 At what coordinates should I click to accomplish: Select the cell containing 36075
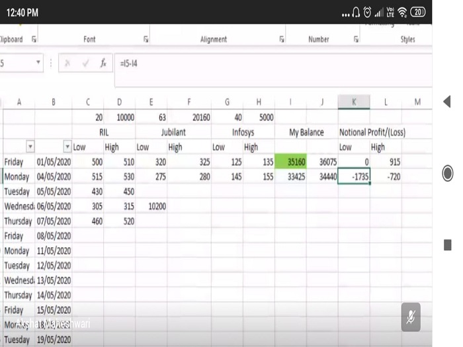pyautogui.click(x=322, y=162)
